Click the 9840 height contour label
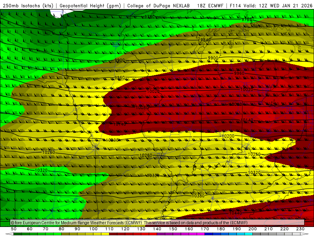 click(205, 40)
